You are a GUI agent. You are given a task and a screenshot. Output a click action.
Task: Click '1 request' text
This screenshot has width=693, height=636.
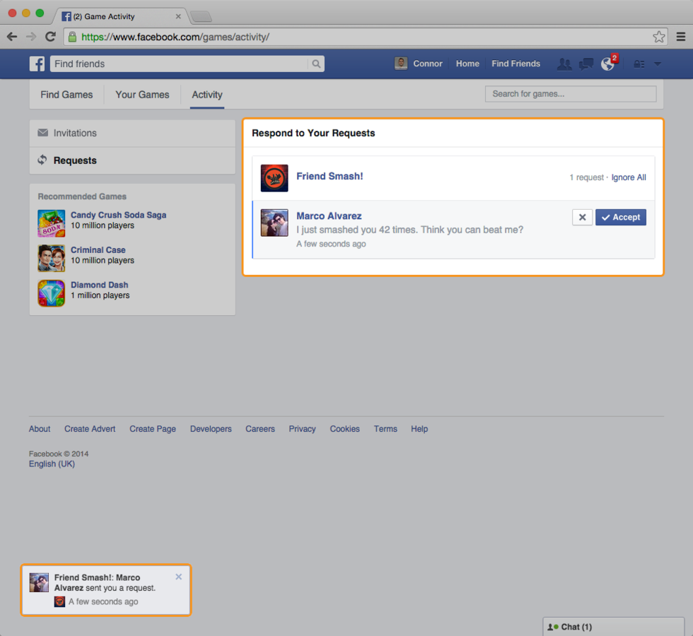pyautogui.click(x=586, y=177)
